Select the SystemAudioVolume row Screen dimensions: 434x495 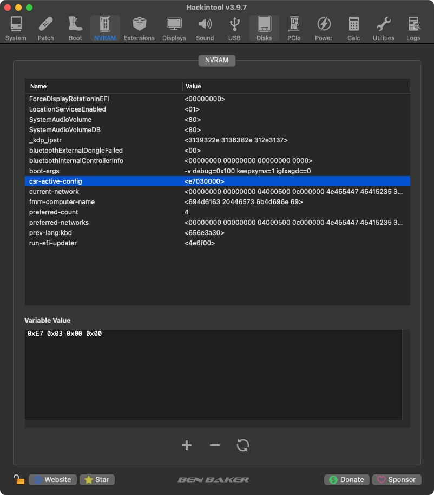pyautogui.click(x=218, y=119)
